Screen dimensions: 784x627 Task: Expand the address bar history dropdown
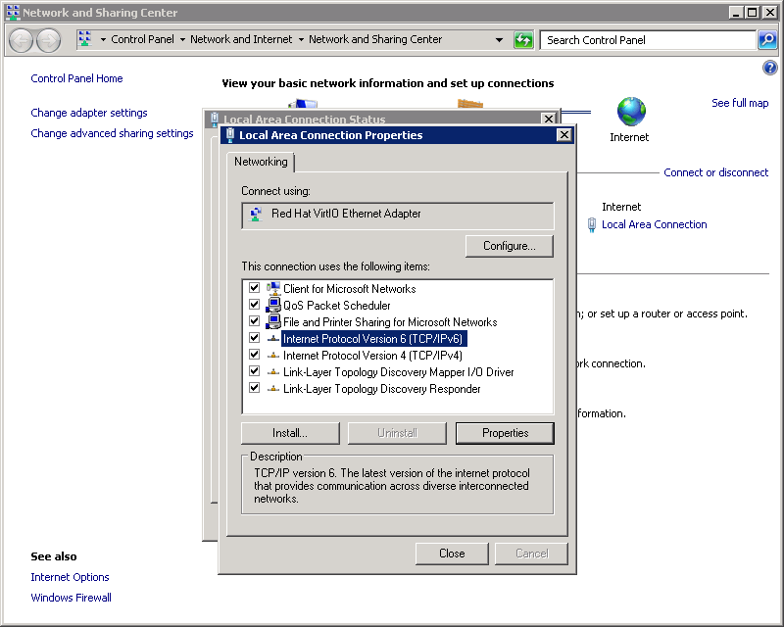(499, 40)
